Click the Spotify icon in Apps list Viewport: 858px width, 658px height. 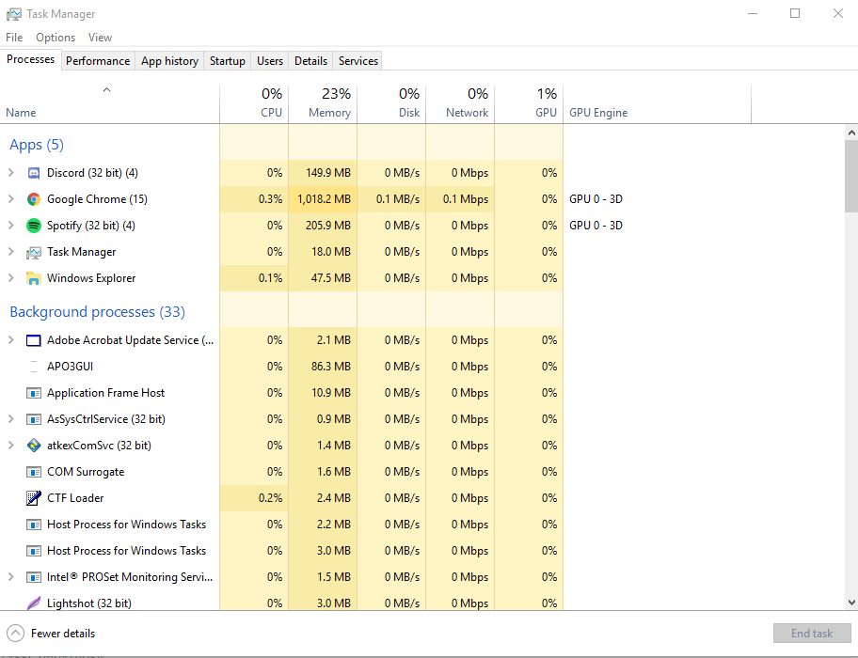(34, 226)
